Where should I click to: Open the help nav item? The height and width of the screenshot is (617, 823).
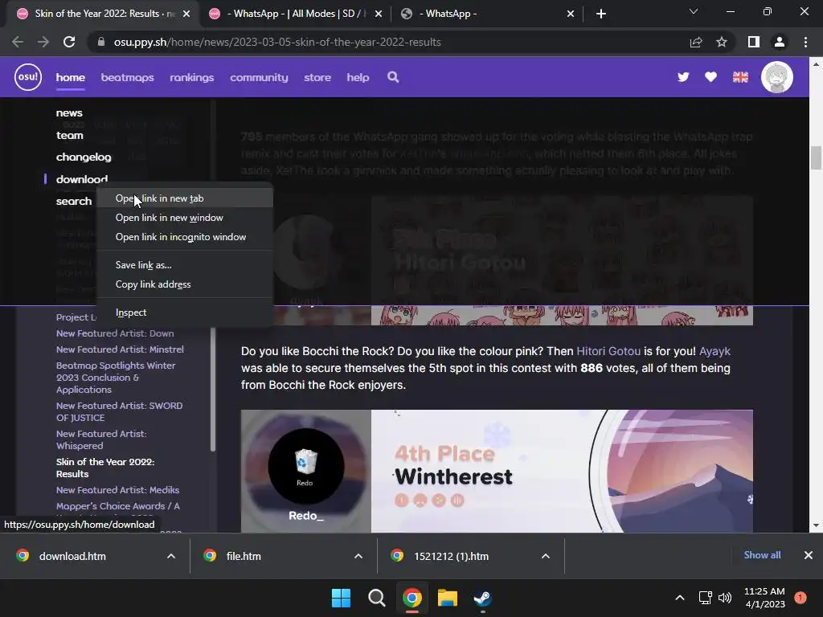tap(358, 77)
